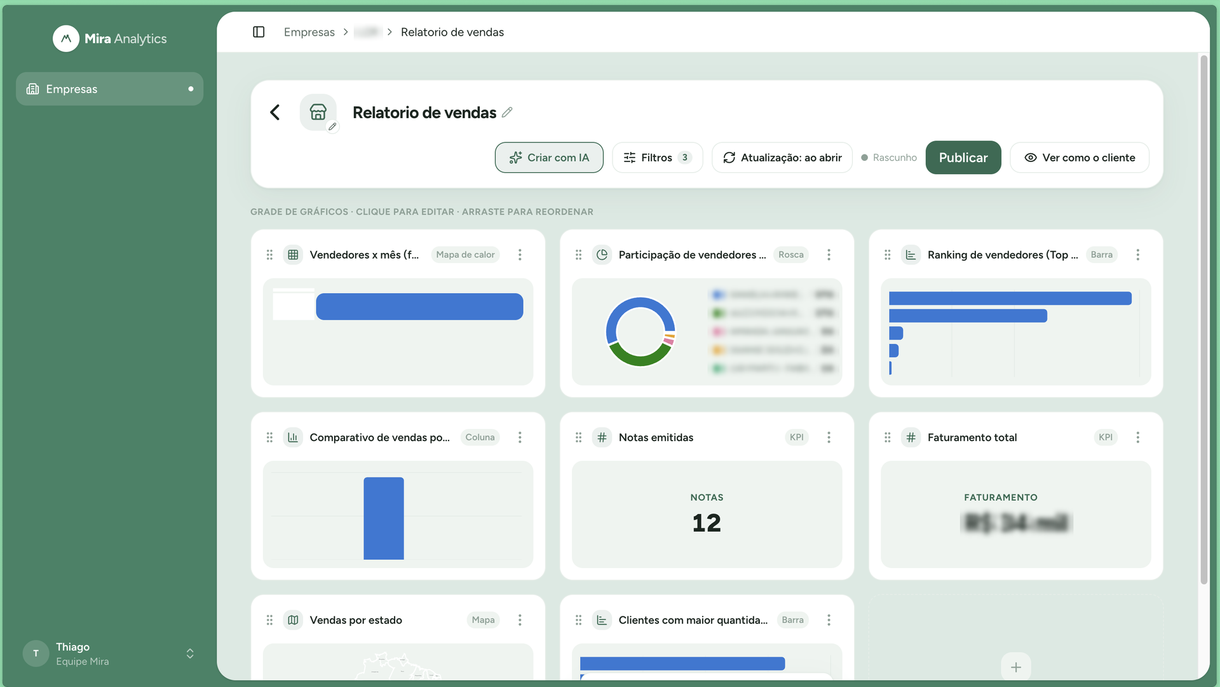Click the FATURAMENTO KPI value
1220x687 pixels.
point(1015,522)
